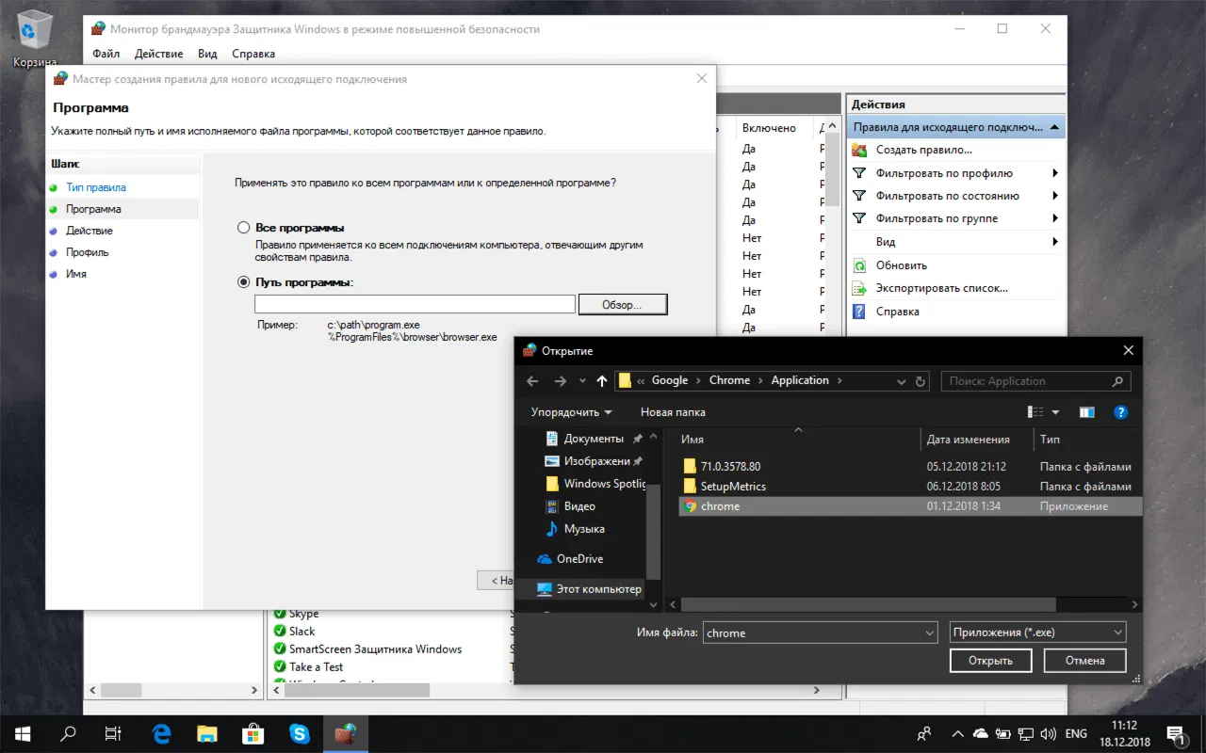Image resolution: width=1206 pixels, height=753 pixels.
Task: Open the Файл menu
Action: coord(106,54)
